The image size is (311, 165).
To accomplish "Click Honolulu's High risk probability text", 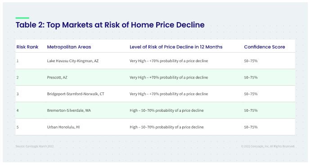I will coord(167,127).
